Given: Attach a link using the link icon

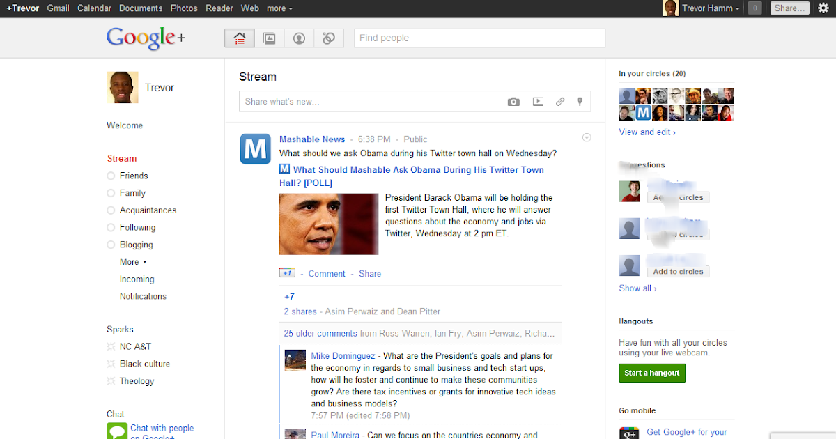Looking at the screenshot, I should point(559,101).
